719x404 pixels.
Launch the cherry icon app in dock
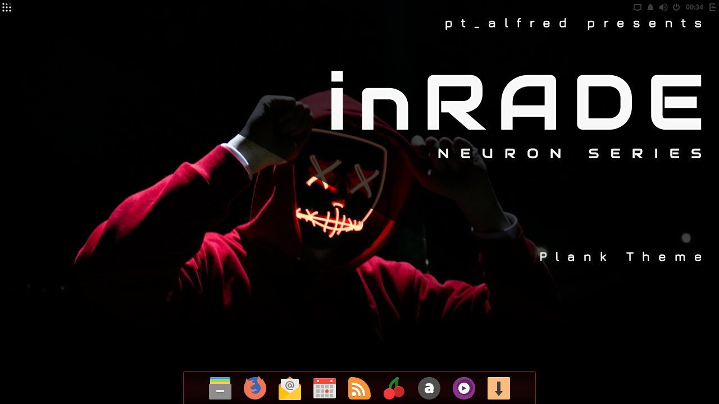(x=394, y=388)
